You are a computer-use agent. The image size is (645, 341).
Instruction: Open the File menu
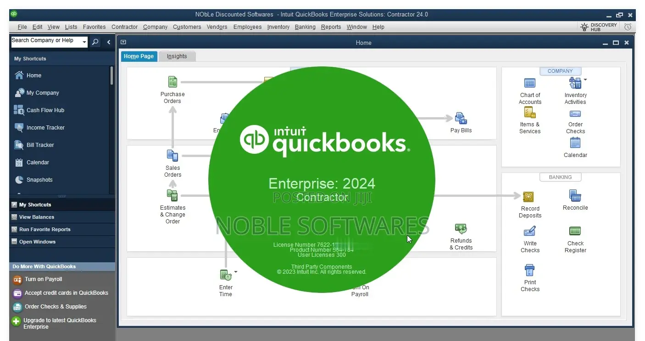(22, 27)
